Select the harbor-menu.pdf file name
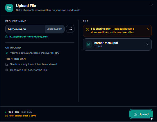 click(x=106, y=43)
